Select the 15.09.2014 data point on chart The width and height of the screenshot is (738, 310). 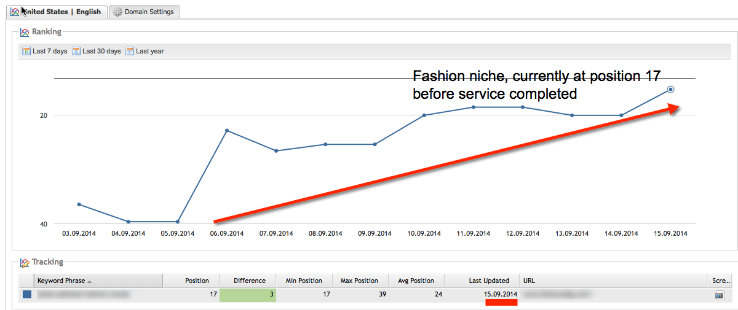click(670, 90)
